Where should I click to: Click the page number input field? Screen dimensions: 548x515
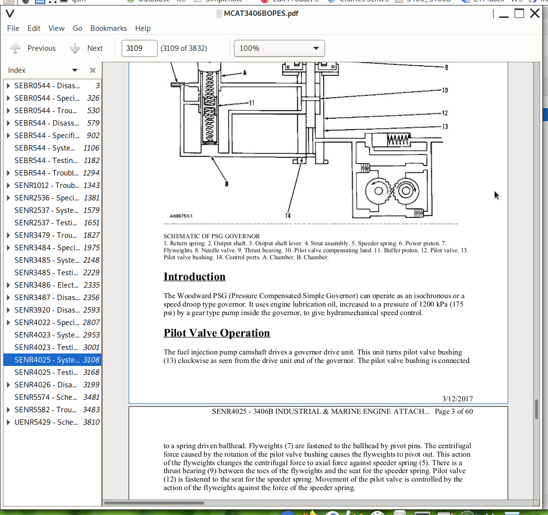coord(139,48)
